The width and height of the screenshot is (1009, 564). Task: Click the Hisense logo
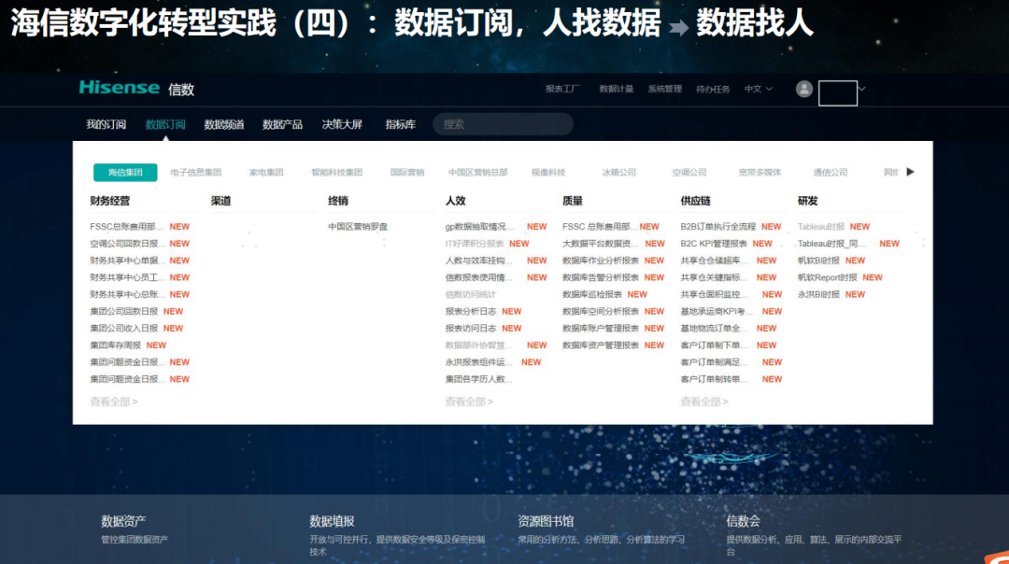pos(119,88)
